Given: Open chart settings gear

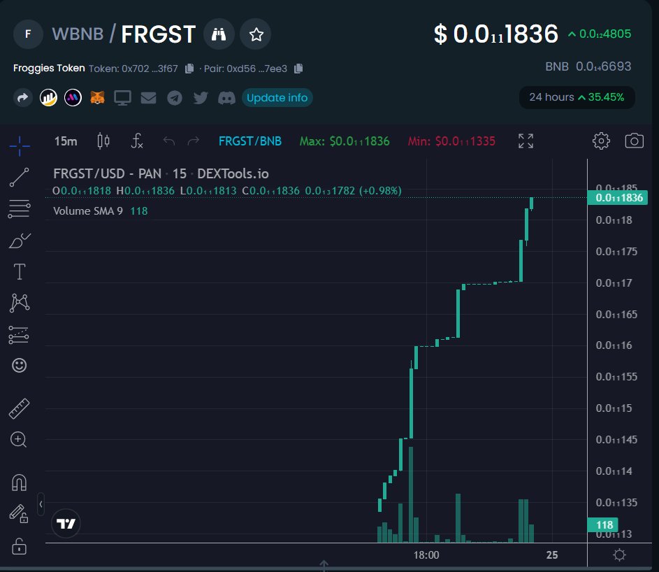Looking at the screenshot, I should [x=601, y=141].
